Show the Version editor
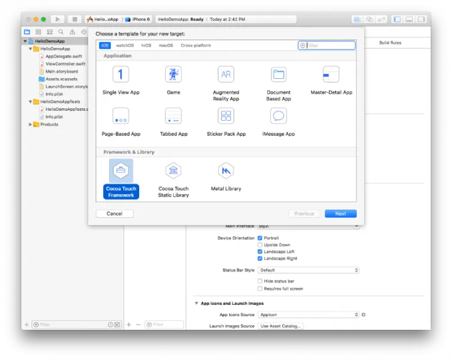 (x=382, y=20)
